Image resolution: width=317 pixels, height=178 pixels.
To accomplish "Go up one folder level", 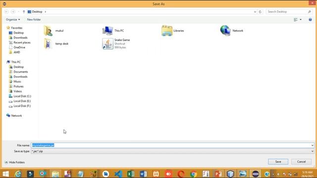I will 24,12.
